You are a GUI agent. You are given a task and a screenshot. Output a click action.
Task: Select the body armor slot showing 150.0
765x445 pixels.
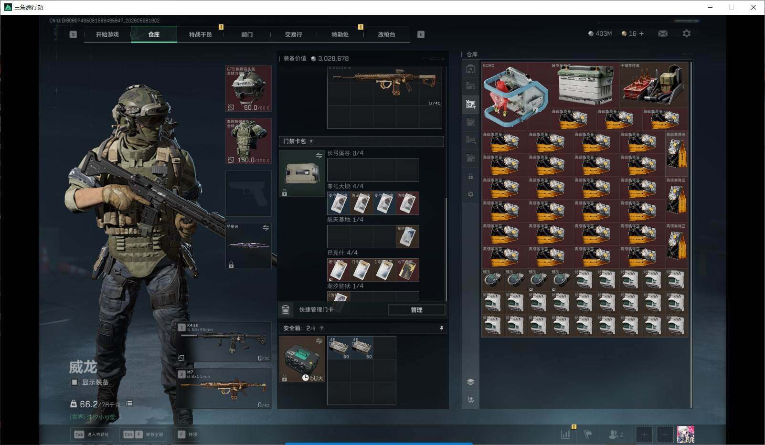click(x=248, y=141)
